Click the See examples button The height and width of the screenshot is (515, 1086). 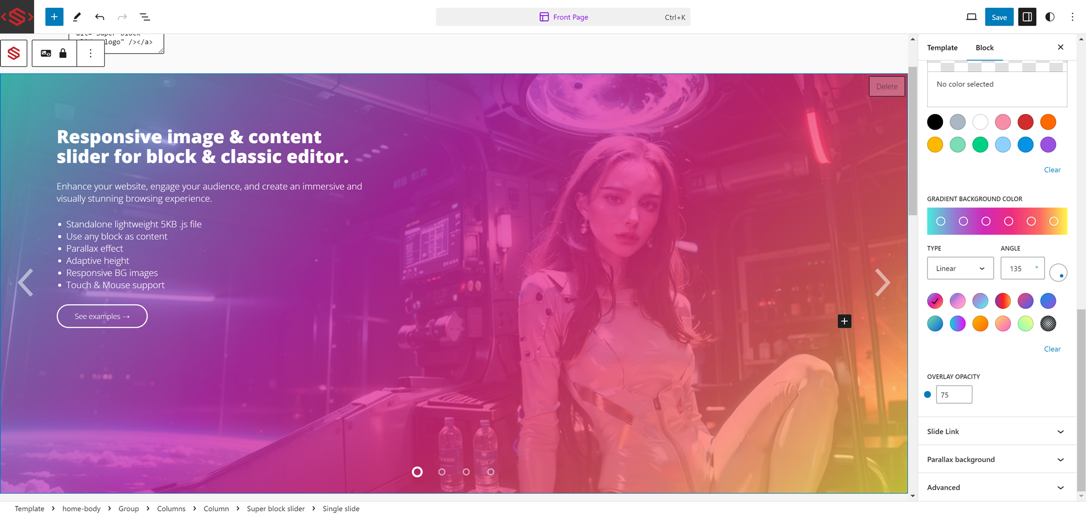click(x=102, y=316)
